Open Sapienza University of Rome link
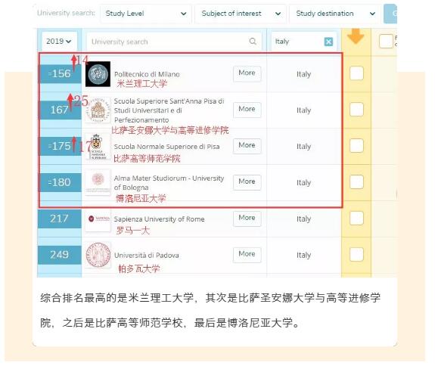The width and height of the screenshot is (435, 366). [x=159, y=219]
